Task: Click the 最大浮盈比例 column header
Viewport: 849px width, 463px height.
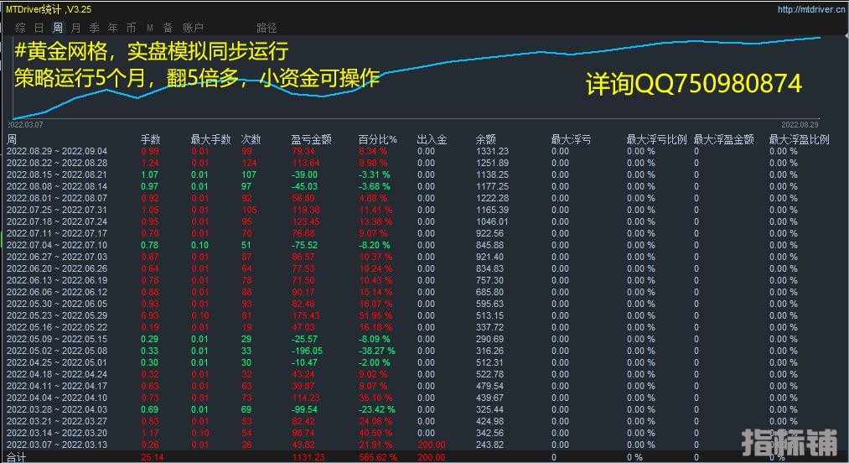Action: click(800, 139)
